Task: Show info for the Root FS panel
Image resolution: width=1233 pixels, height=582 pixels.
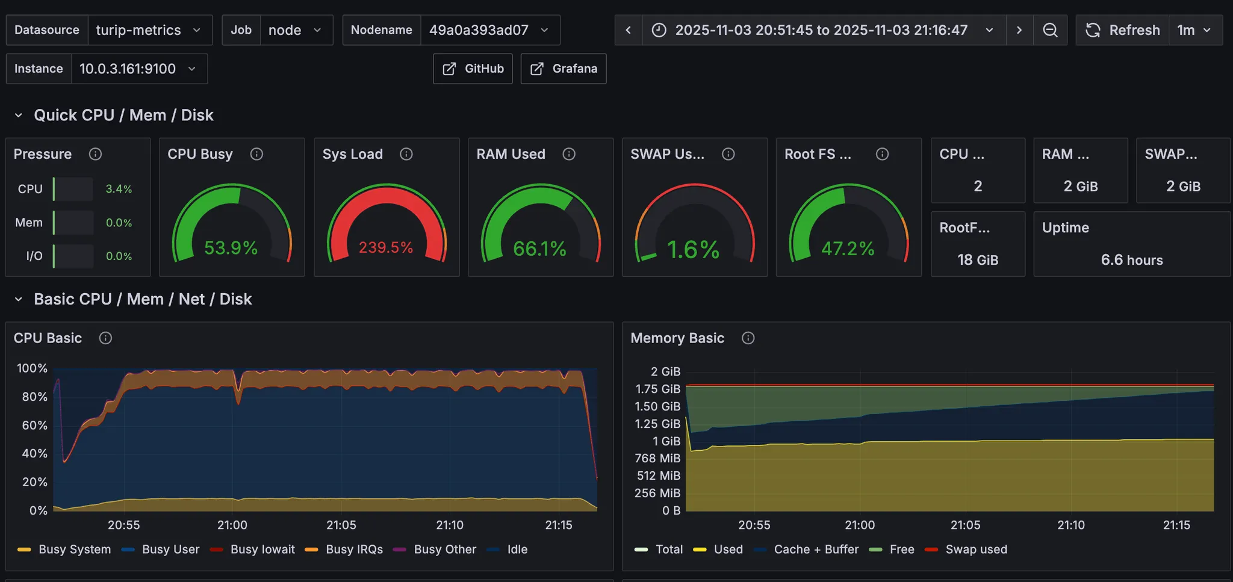Action: coord(882,154)
